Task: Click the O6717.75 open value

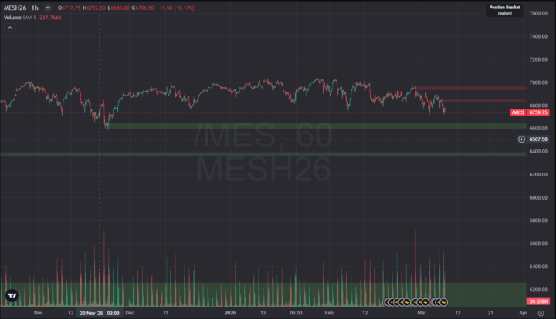Action: click(69, 8)
